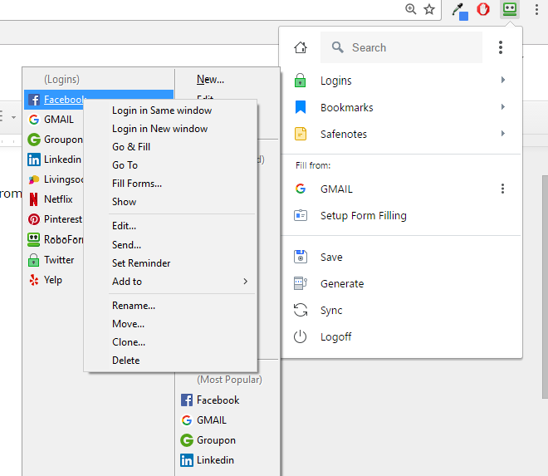Click the small toolbar dropdown arrow at the page's left edge

click(x=13, y=117)
